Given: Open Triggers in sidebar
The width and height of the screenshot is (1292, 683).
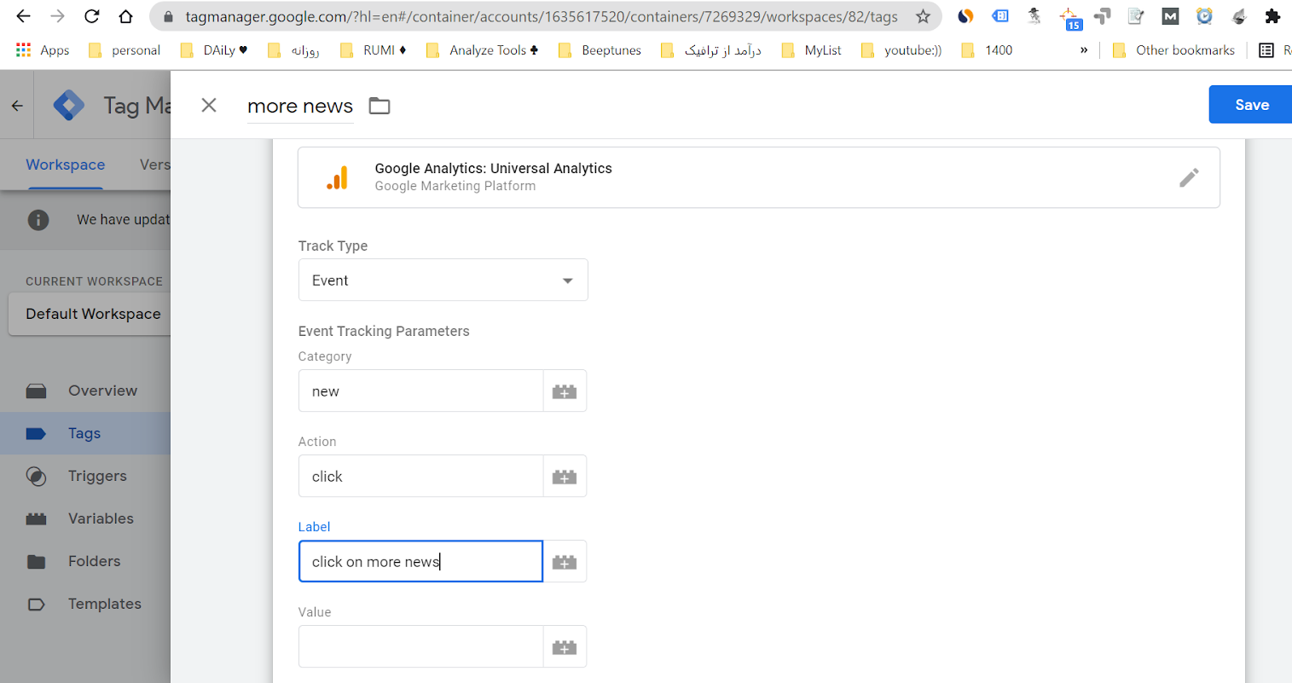Looking at the screenshot, I should click(85, 476).
